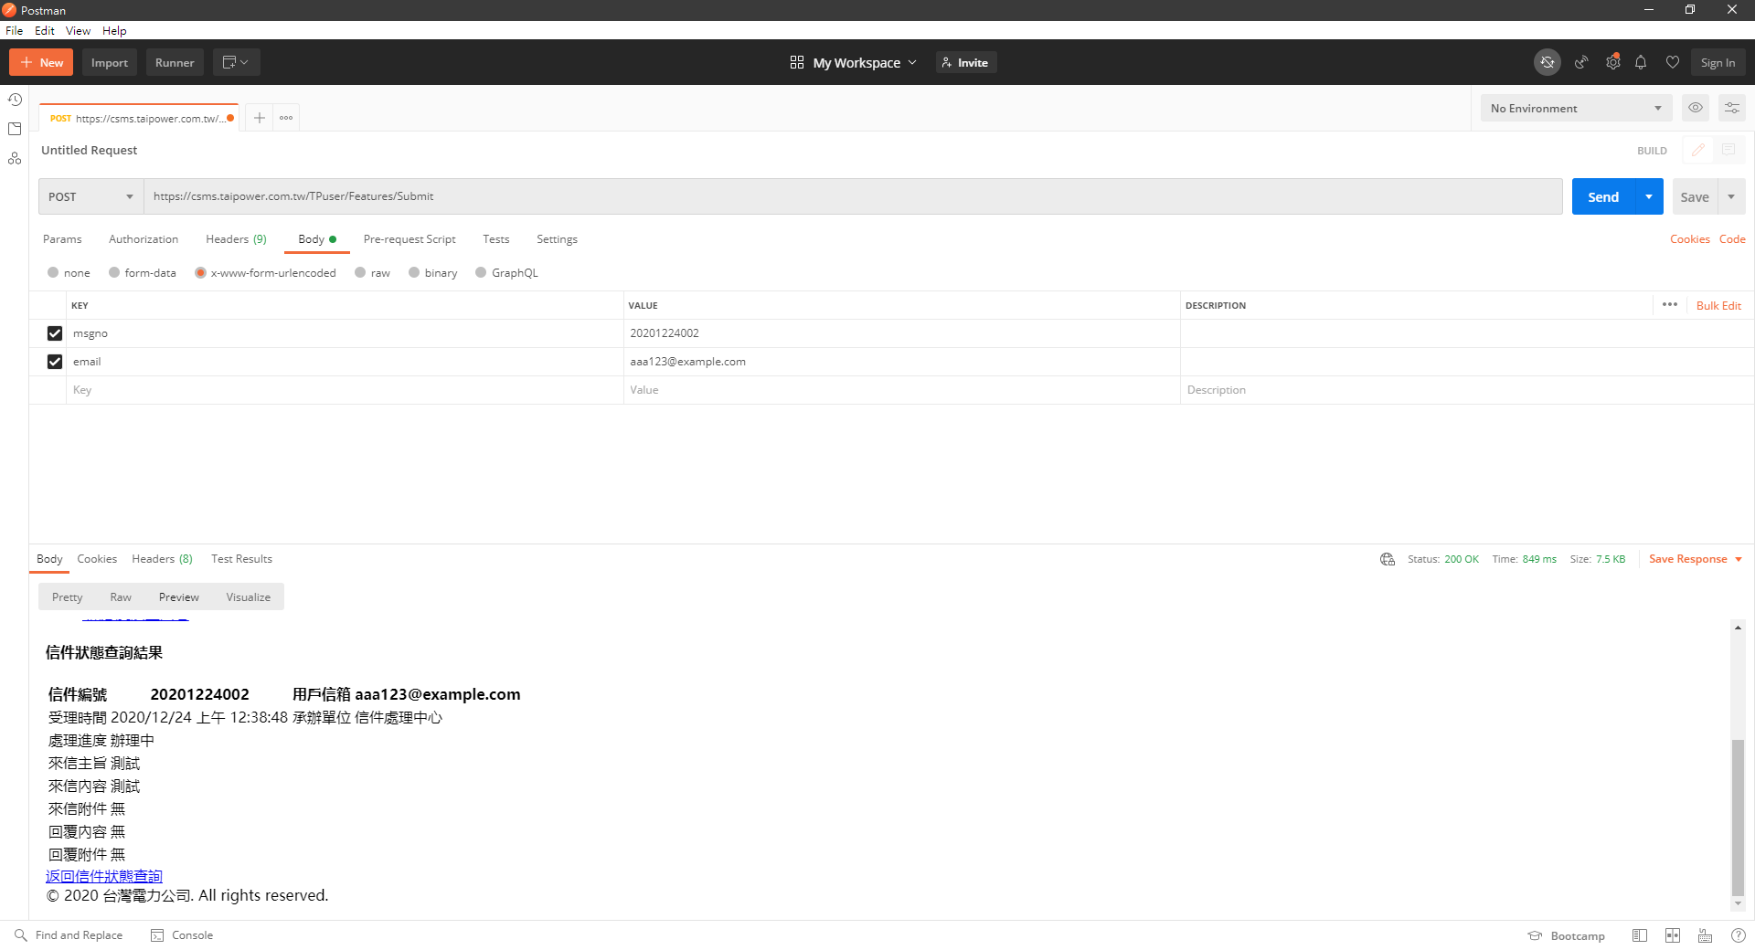Click the blue Send button
This screenshot has height=950, width=1755.
[x=1603, y=196]
